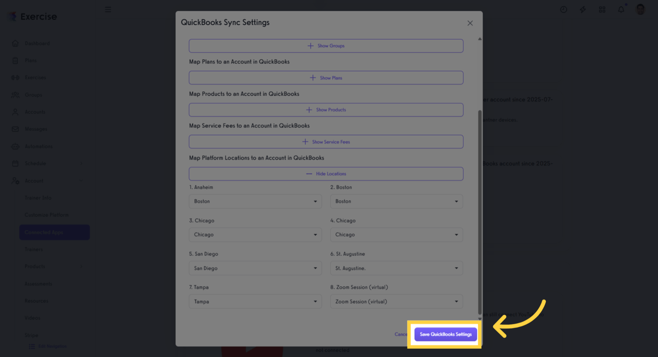Screen dimensions: 658x357
Task: Open the Groups people icon
Action: pyautogui.click(x=14, y=94)
